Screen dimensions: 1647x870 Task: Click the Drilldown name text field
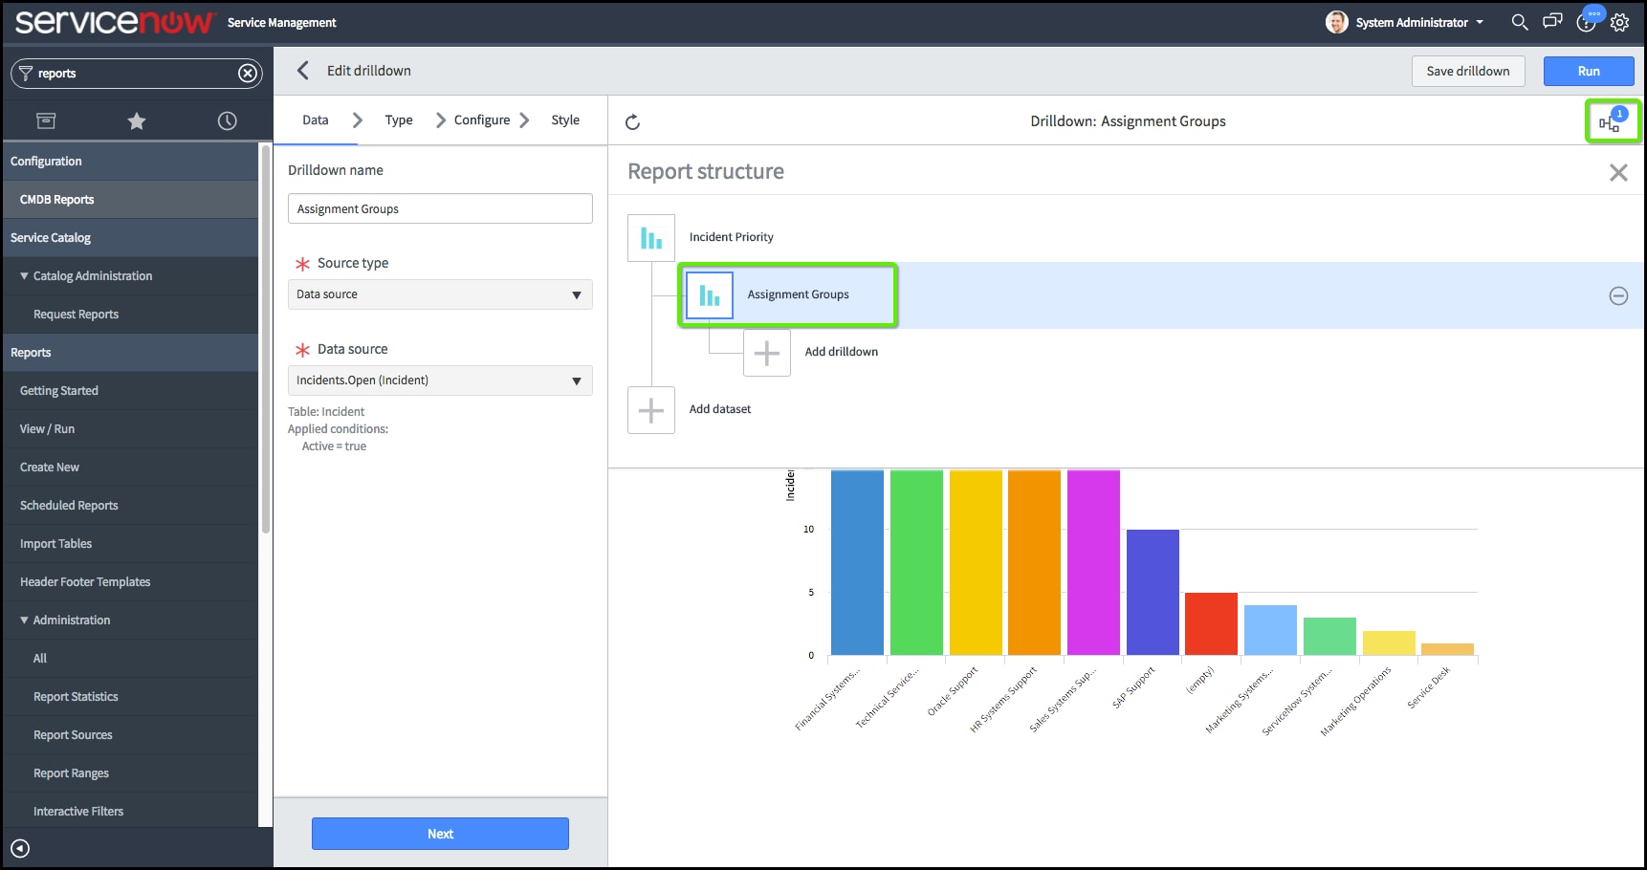[x=440, y=209]
